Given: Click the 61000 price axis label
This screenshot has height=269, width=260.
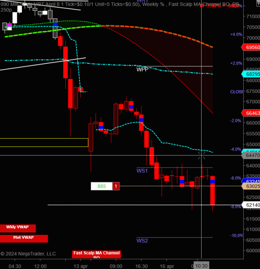Looking at the screenshot, I should click(253, 229).
